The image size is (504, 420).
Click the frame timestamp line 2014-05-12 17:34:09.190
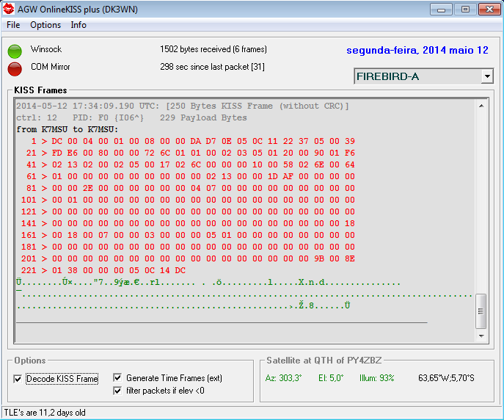click(x=182, y=106)
